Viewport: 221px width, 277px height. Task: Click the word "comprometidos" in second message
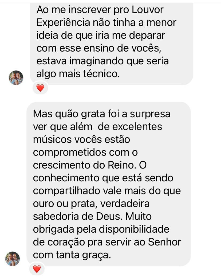70,153
